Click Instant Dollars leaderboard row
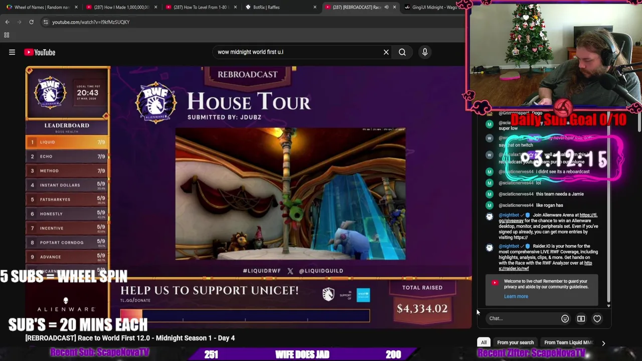Viewport: 642px width, 361px height. (67, 185)
